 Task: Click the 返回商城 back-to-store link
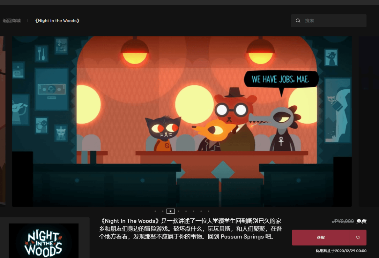tap(11, 20)
